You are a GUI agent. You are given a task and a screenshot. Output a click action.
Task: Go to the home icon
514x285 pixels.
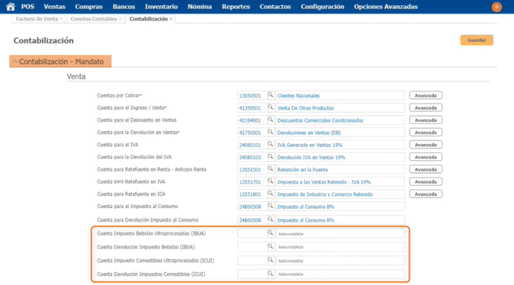point(10,7)
